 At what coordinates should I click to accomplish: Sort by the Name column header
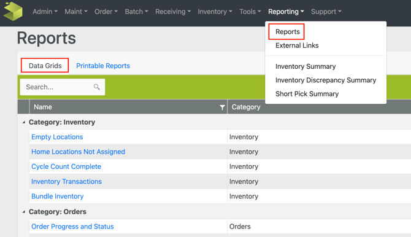[x=43, y=107]
